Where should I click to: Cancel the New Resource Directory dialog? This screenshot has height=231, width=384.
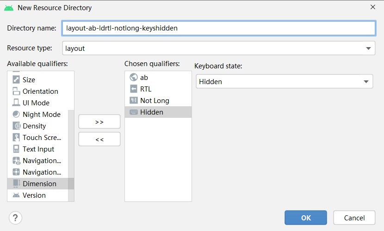point(354,218)
